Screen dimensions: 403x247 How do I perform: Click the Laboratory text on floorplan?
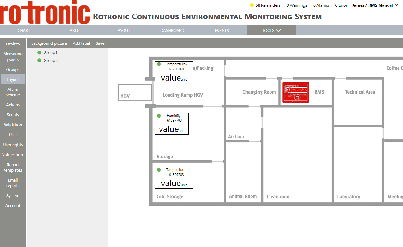(x=349, y=197)
